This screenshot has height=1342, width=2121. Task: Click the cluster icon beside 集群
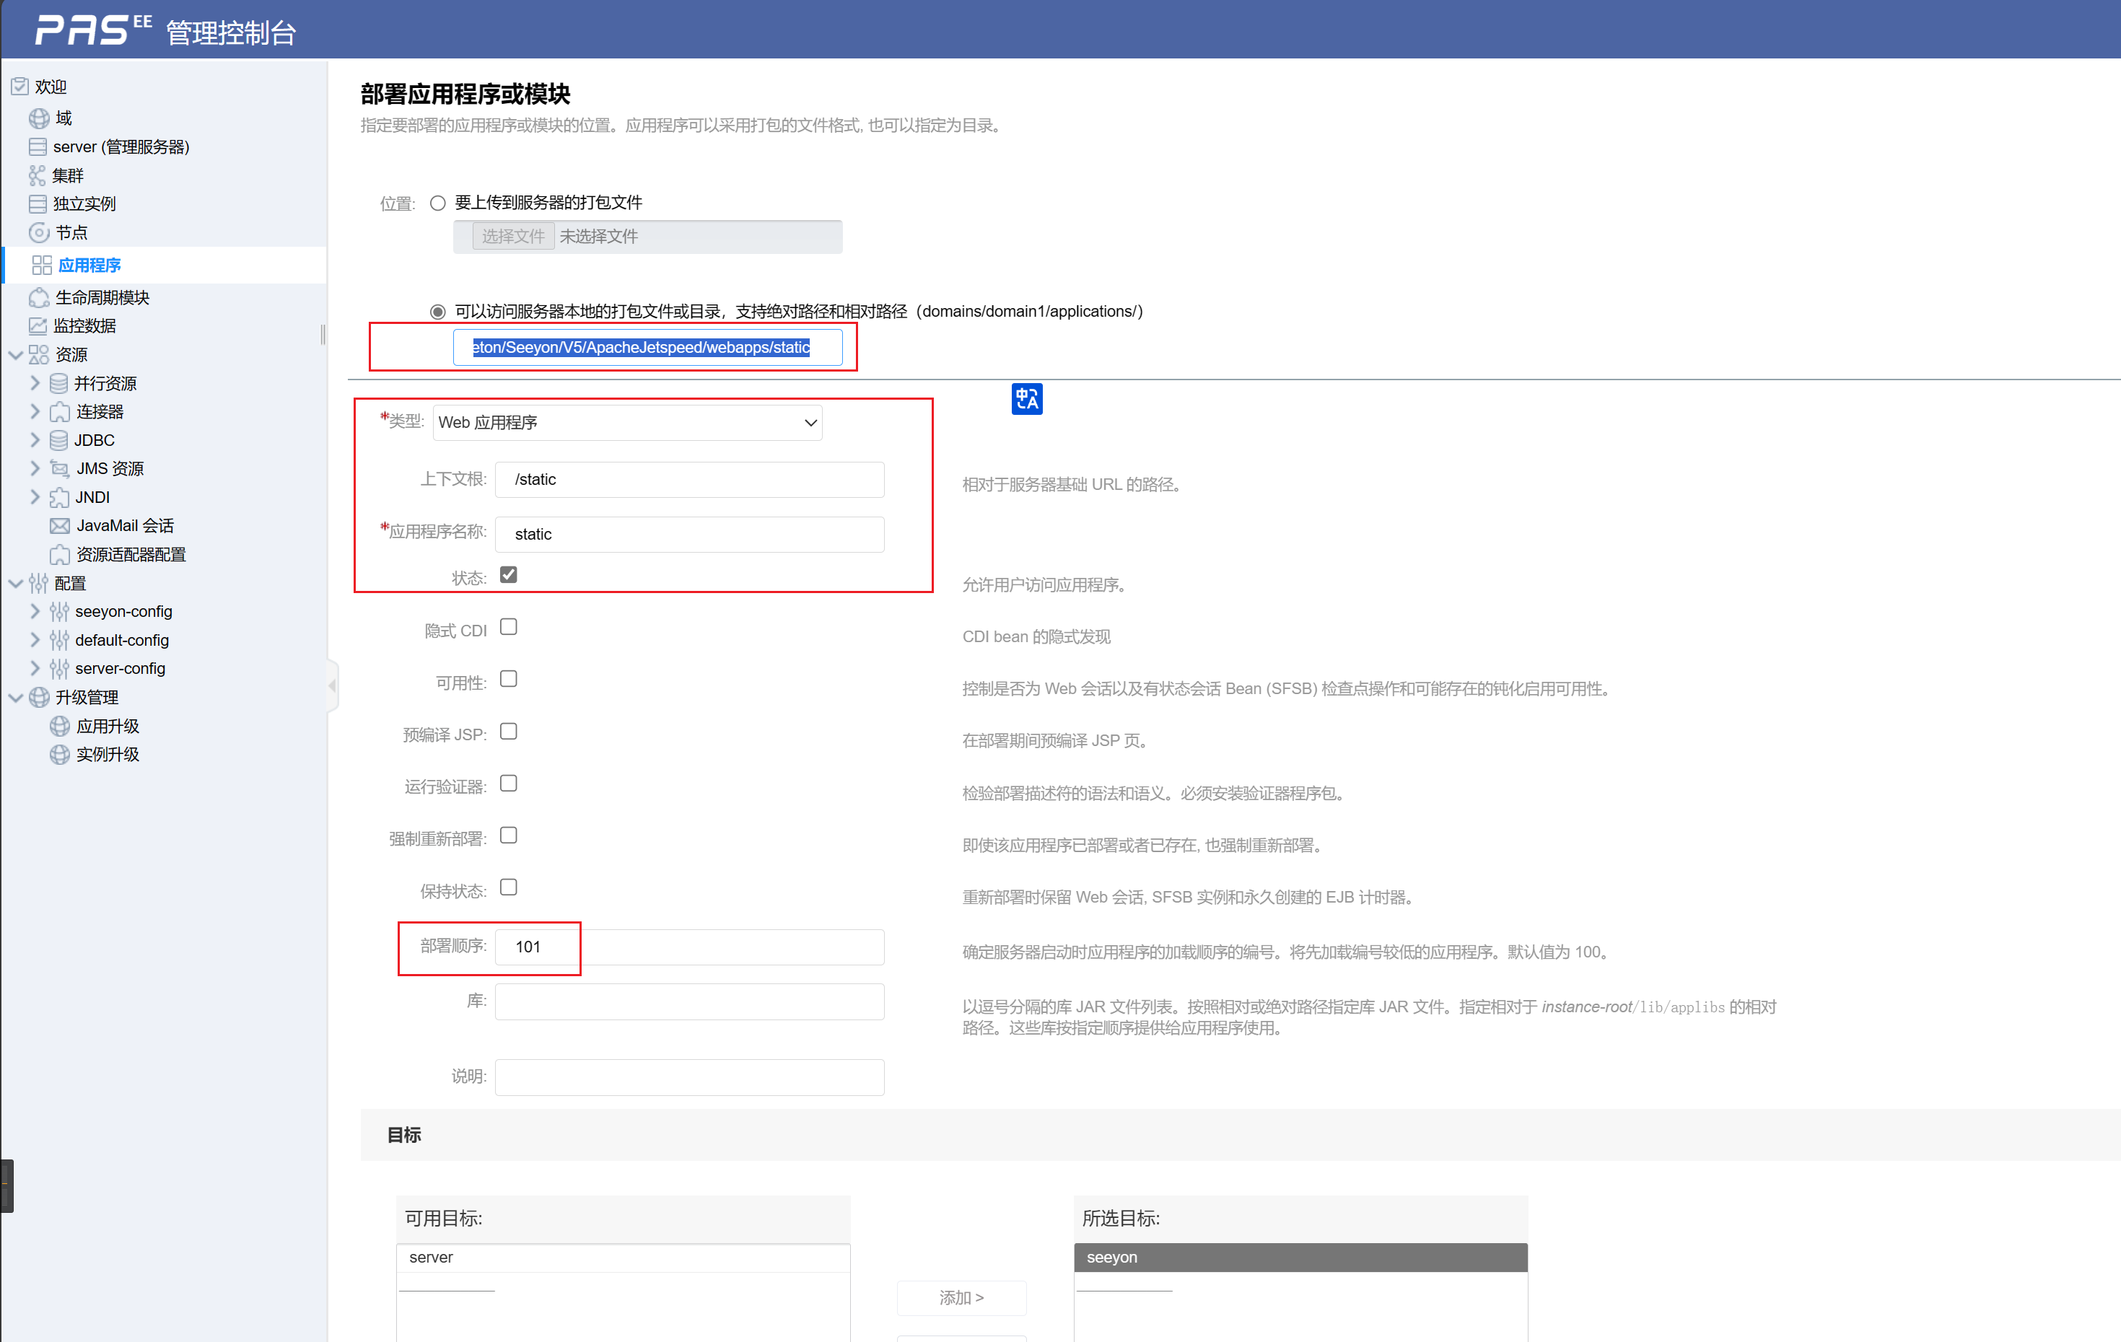coord(37,175)
